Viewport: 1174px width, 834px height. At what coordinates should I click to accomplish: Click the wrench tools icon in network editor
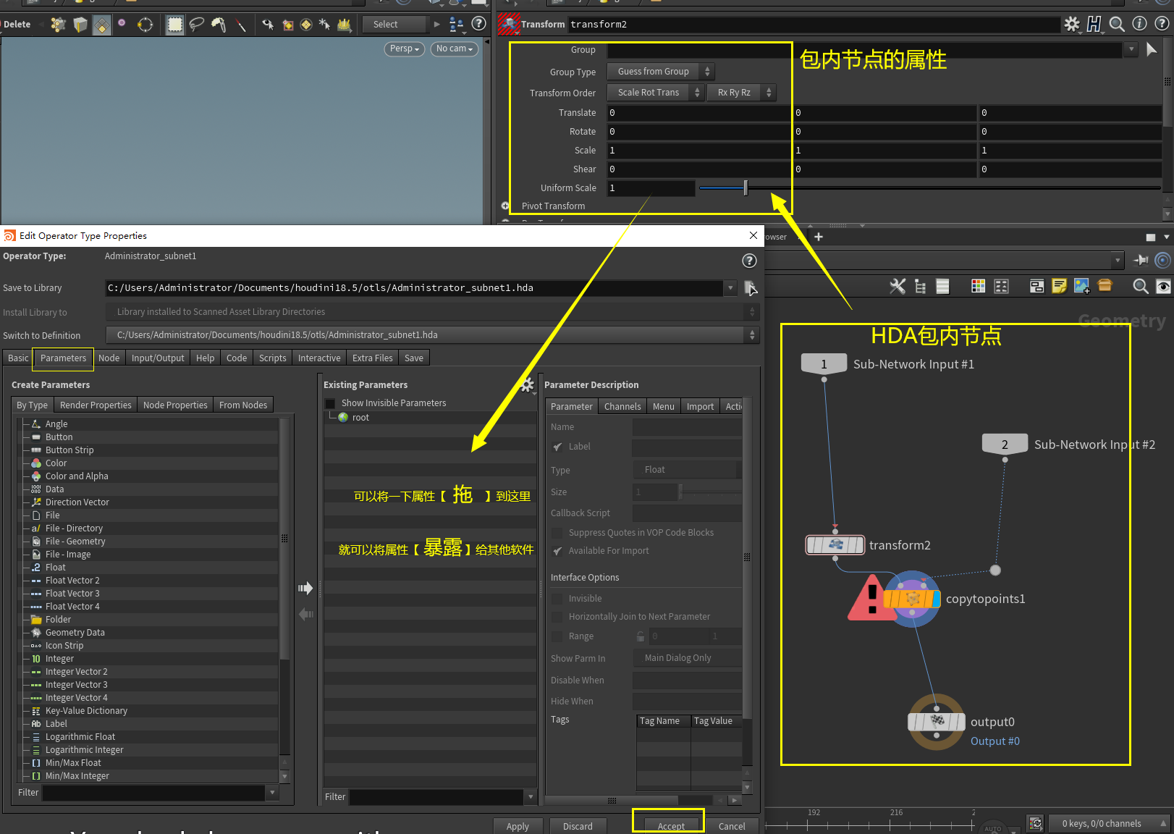click(x=898, y=286)
